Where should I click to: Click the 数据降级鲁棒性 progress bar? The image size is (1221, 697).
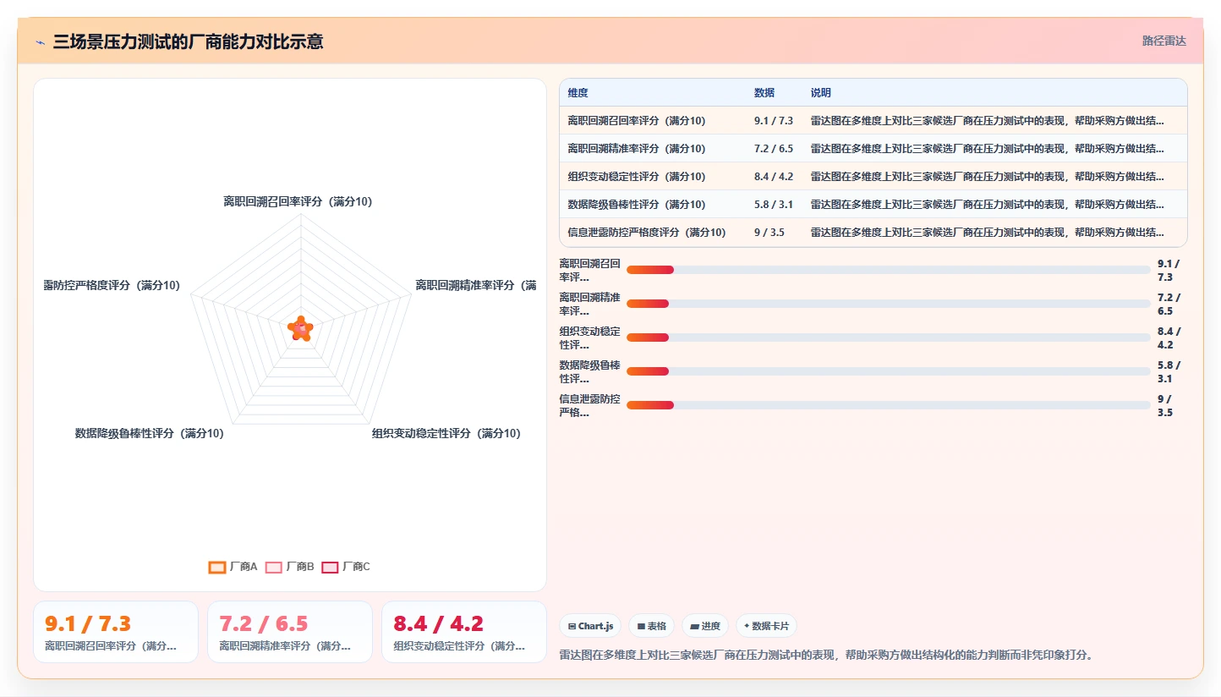[889, 371]
